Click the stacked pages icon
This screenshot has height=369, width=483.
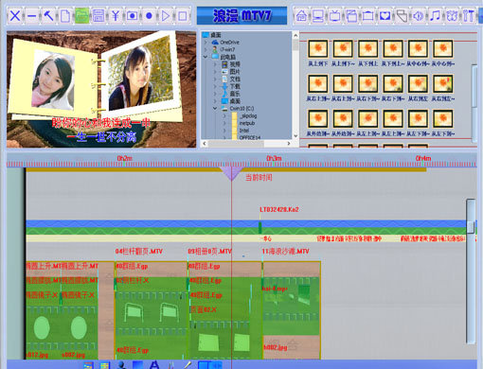351,15
